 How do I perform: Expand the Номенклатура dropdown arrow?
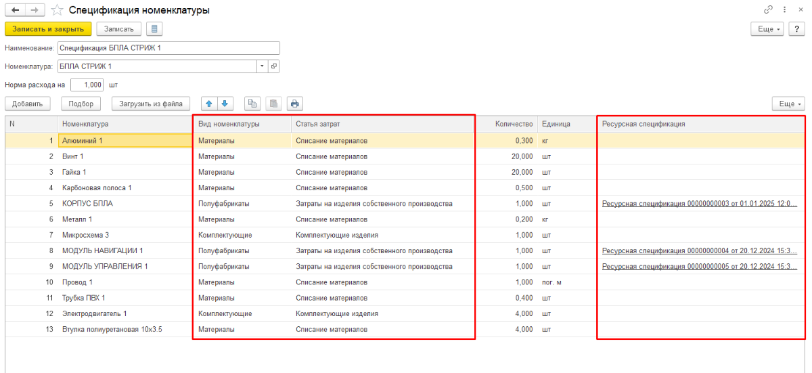(x=262, y=66)
